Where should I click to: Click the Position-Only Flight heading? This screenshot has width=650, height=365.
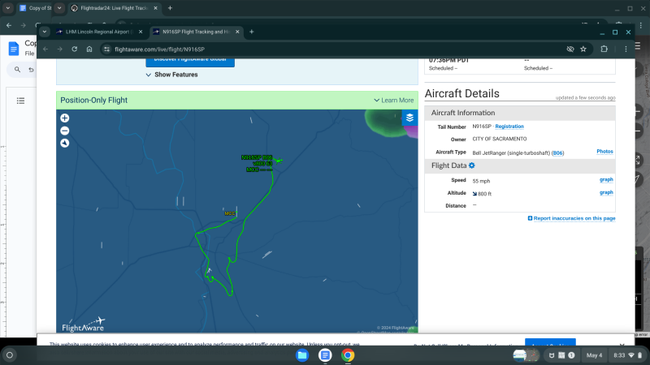(93, 100)
